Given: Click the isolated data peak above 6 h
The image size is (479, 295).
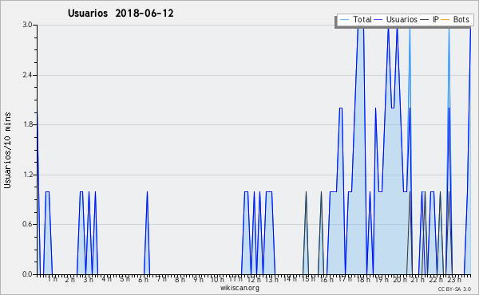Looking at the screenshot, I should tap(147, 234).
